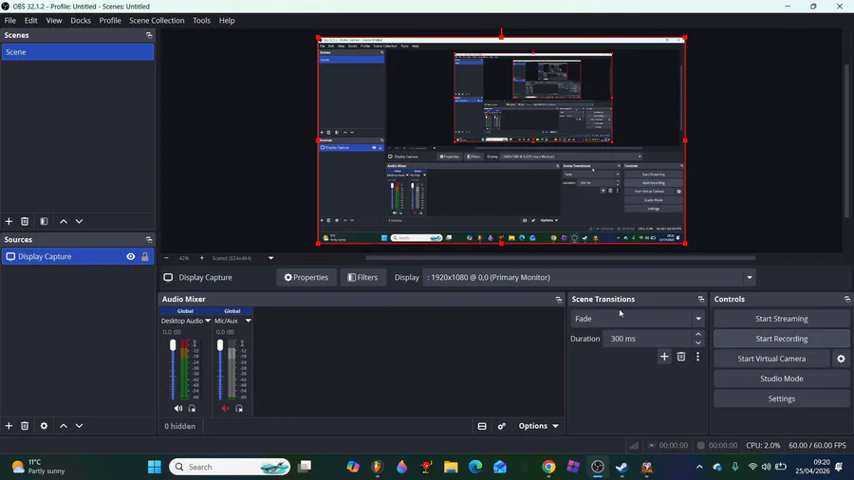The image size is (854, 480).
Task: Lock the Display Capture source
Action: (145, 256)
